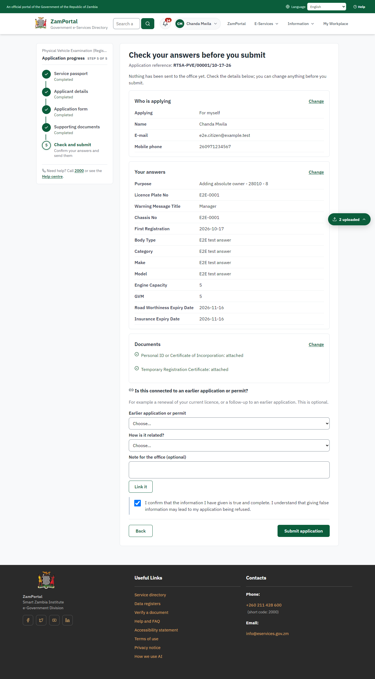Click the Supporting documents completed checkmark
This screenshot has width=375, height=679.
point(46,128)
